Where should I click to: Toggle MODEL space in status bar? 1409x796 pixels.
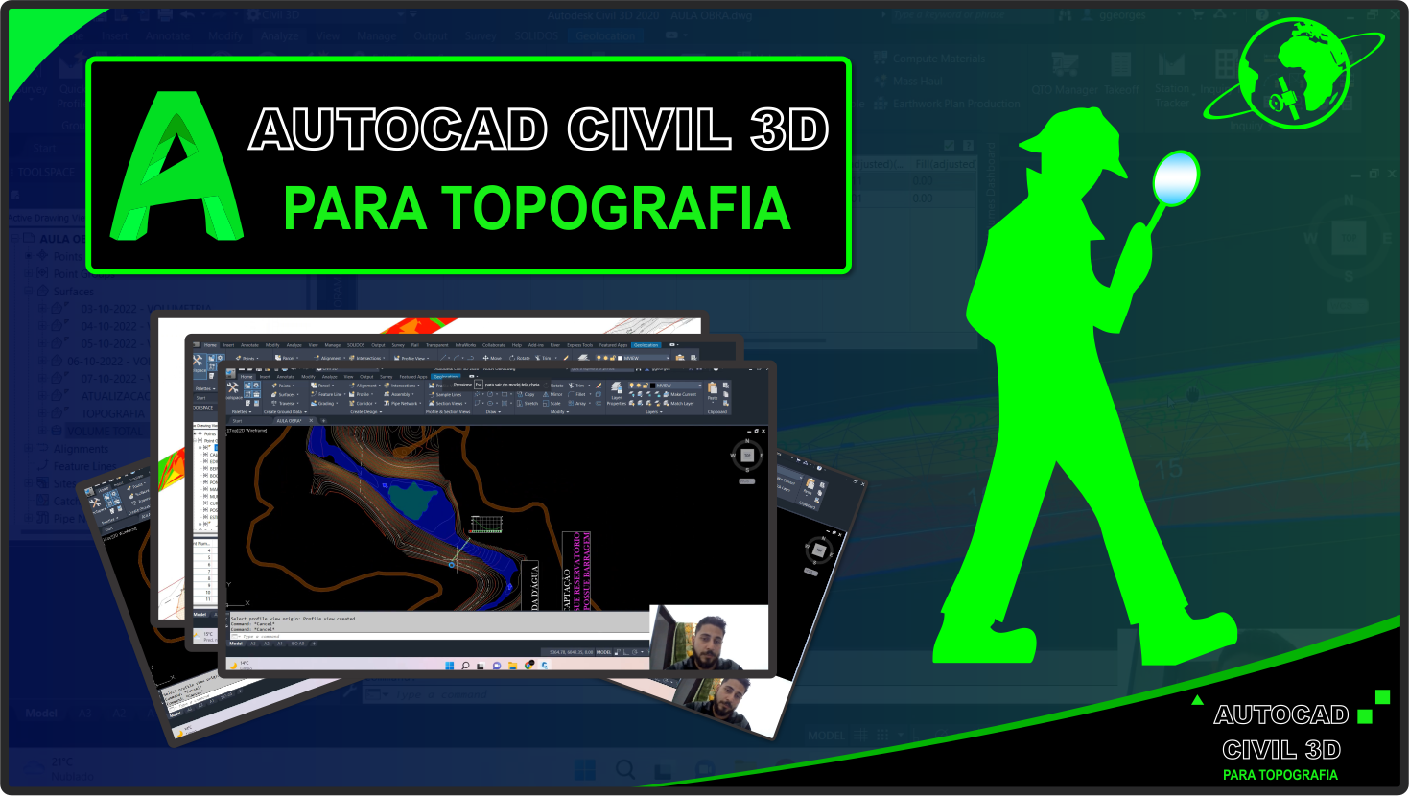[x=603, y=652]
